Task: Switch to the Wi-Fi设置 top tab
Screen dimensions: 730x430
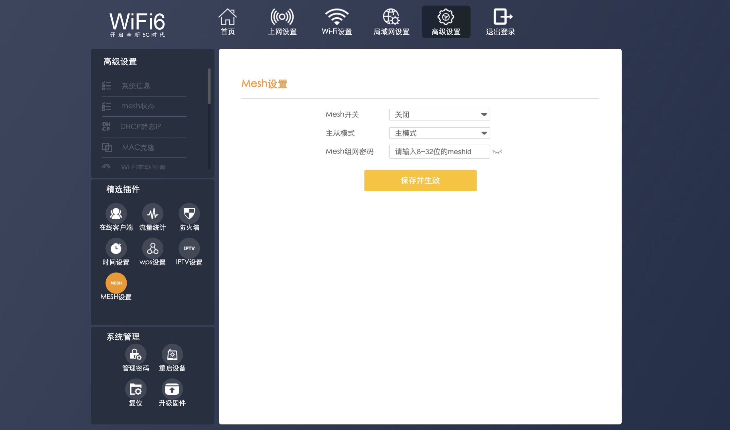Action: (x=336, y=22)
